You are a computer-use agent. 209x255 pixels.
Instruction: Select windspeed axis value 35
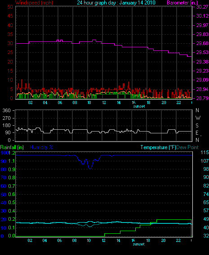click(x=10, y=34)
